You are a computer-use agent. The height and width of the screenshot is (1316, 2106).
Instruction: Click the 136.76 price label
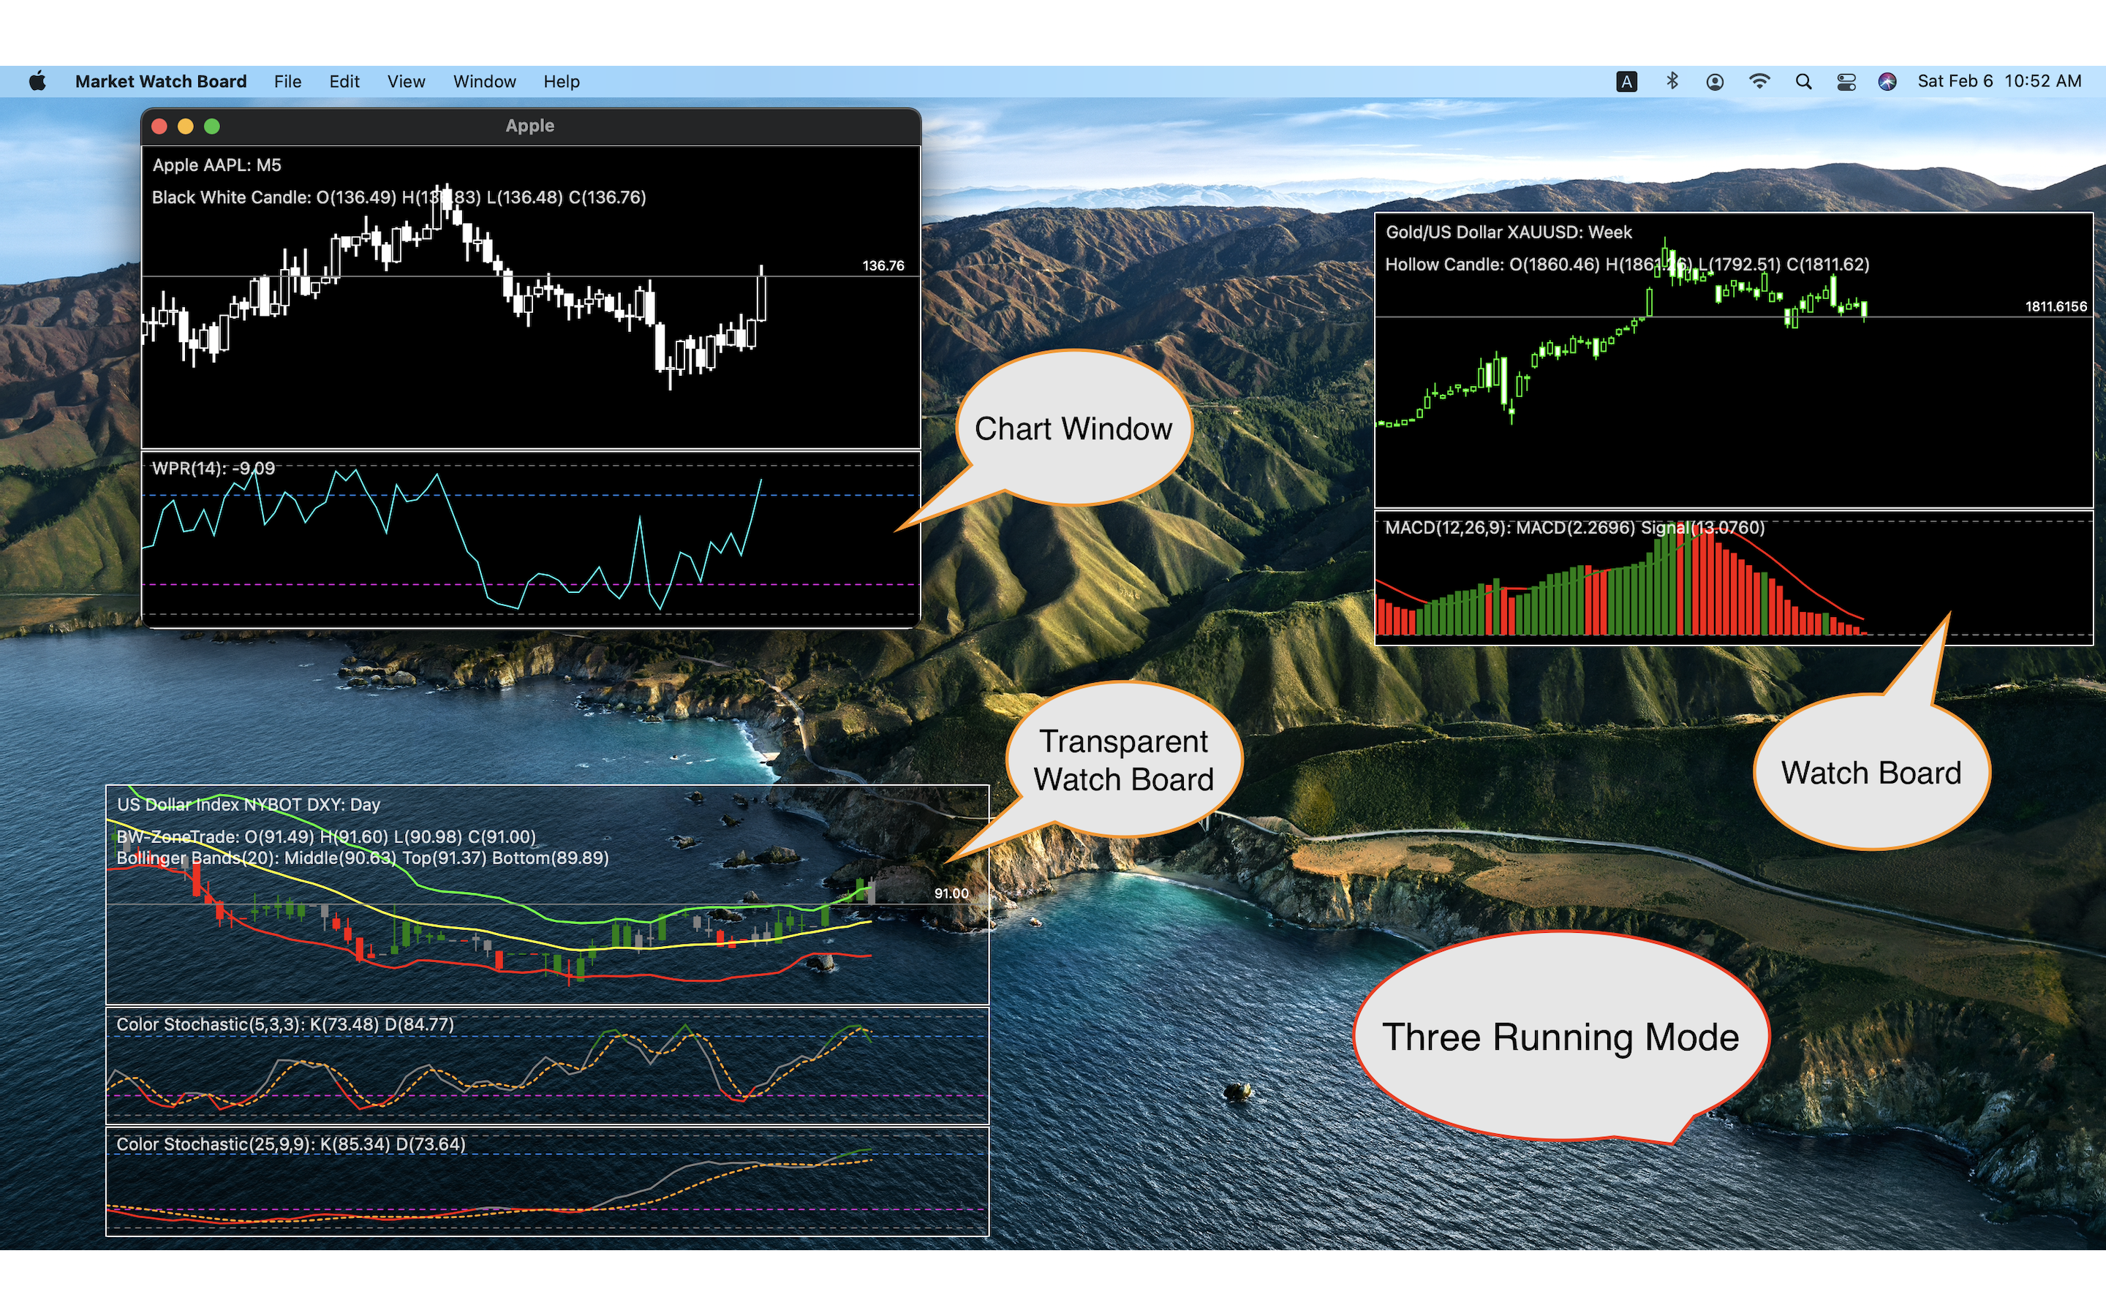[x=883, y=265]
